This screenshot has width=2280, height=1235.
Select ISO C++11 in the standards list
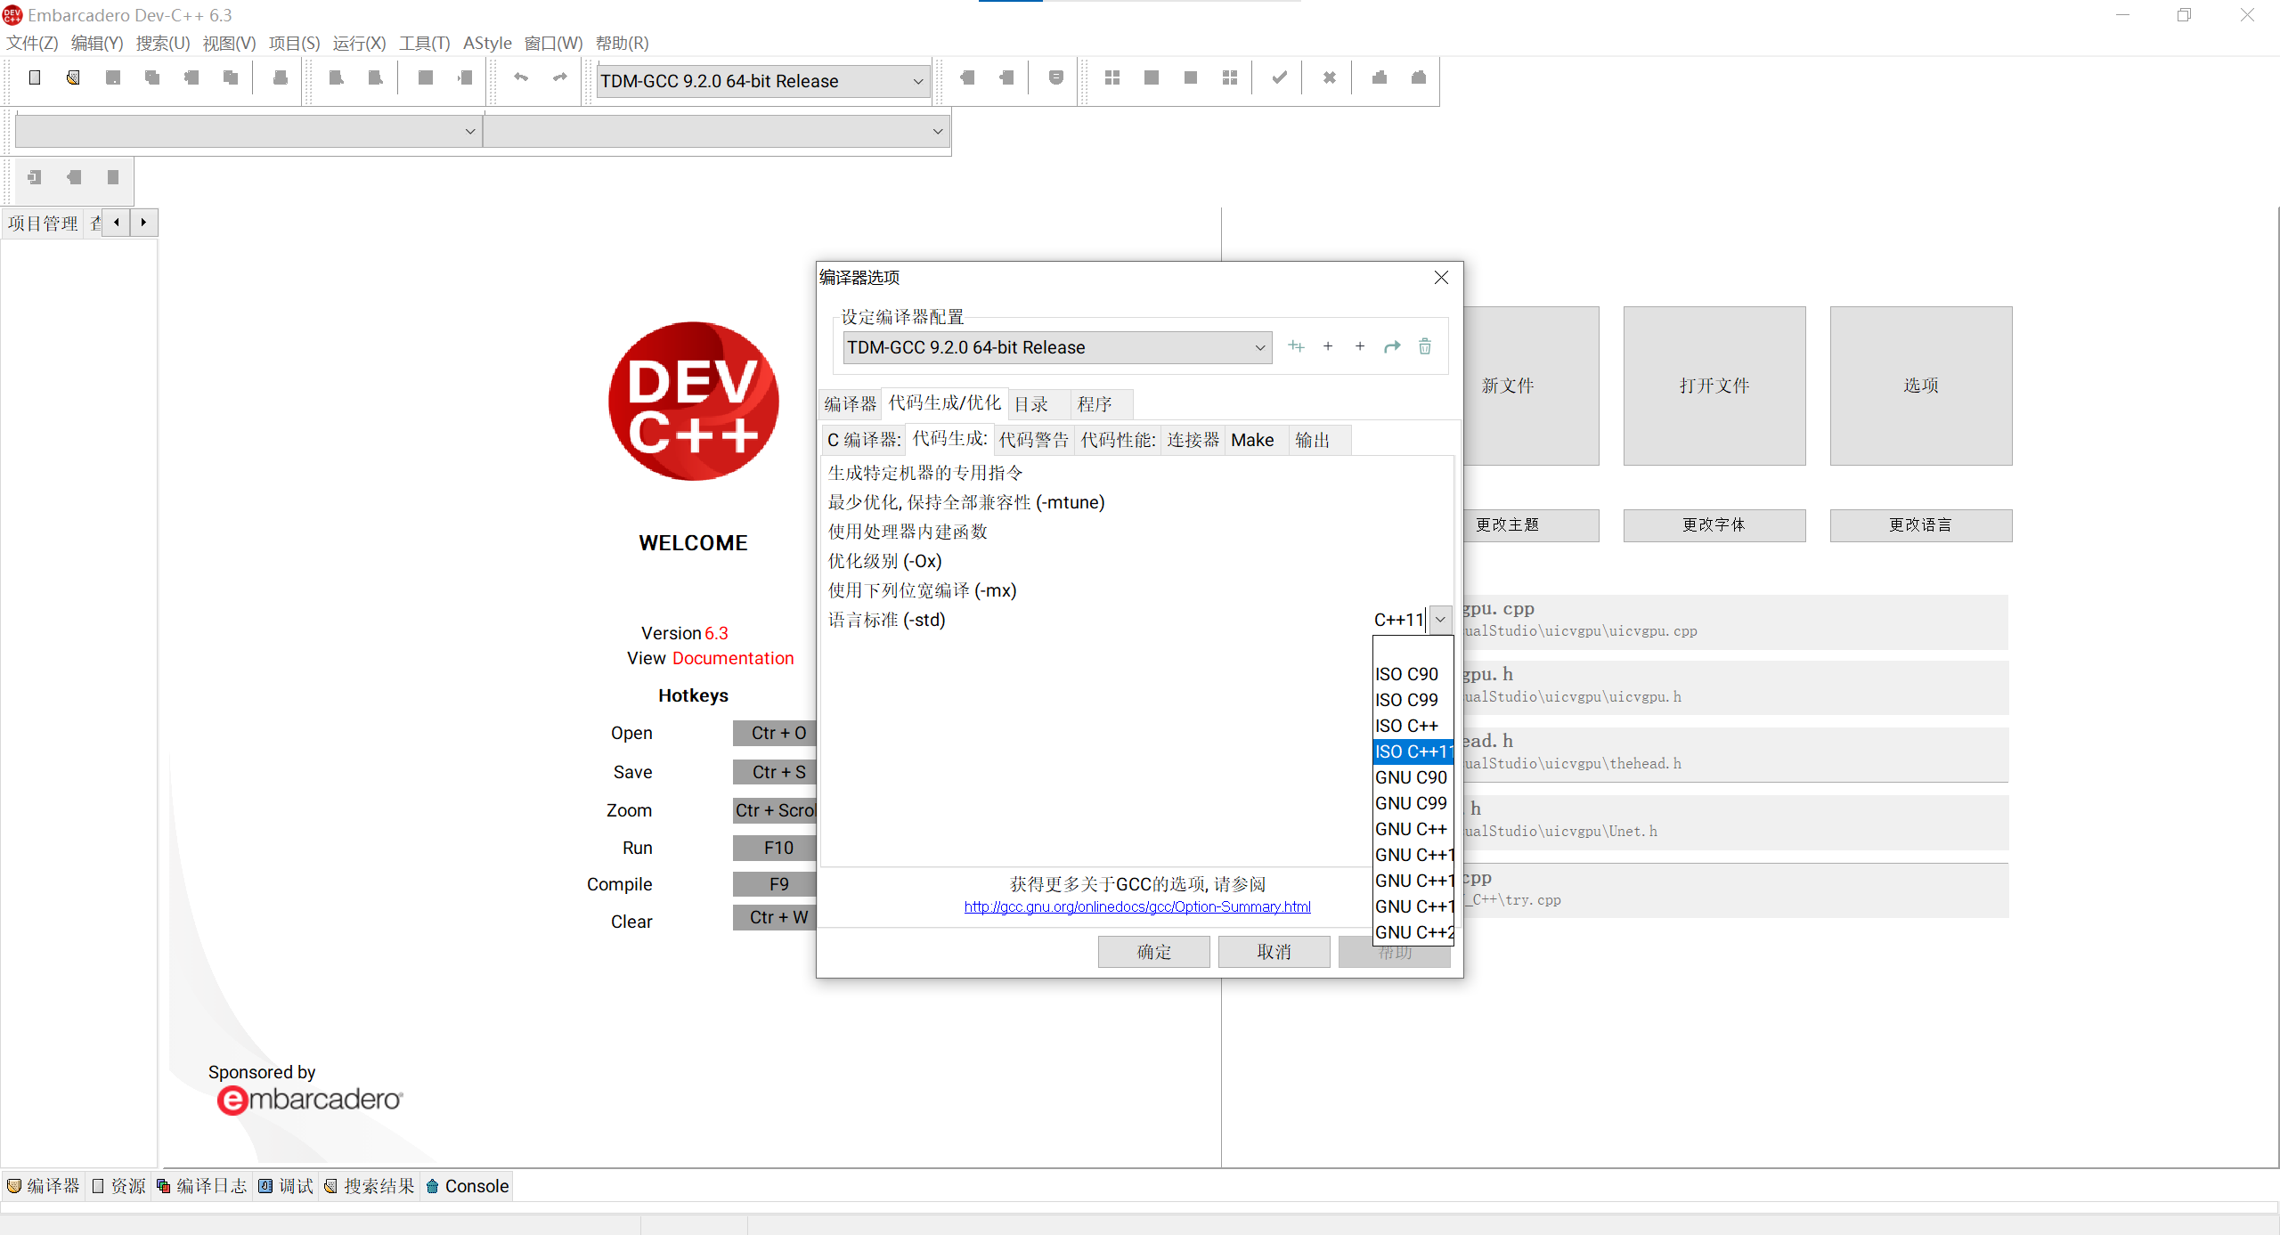pyautogui.click(x=1412, y=752)
